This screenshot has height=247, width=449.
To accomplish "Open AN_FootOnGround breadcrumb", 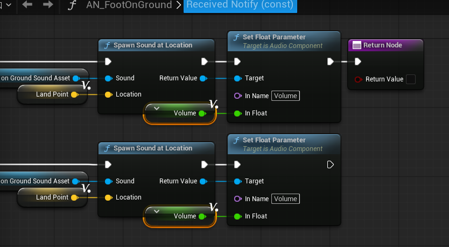I will pyautogui.click(x=129, y=5).
